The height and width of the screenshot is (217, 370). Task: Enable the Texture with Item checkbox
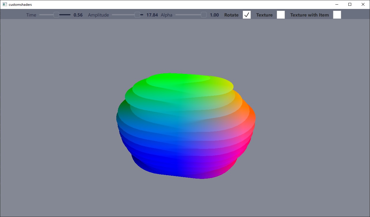tap(337, 15)
